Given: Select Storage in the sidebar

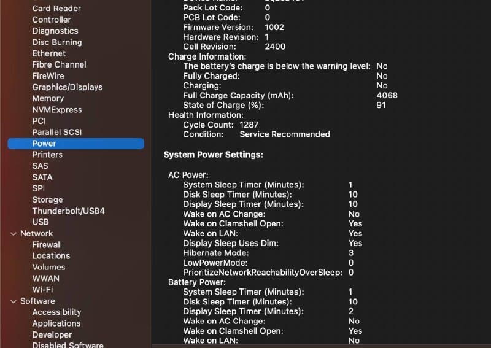Looking at the screenshot, I should click(x=47, y=199).
